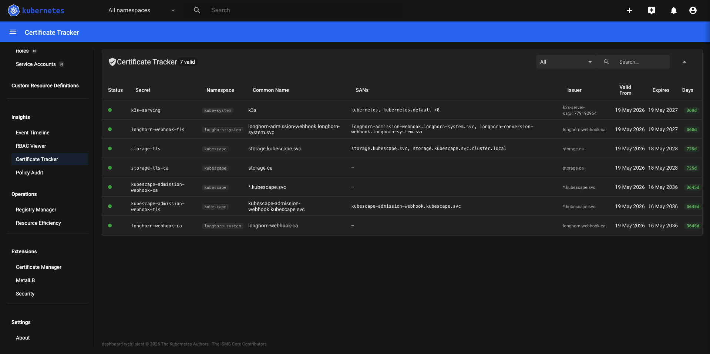Select the storage-tls secret name
The image size is (710, 354).
146,149
